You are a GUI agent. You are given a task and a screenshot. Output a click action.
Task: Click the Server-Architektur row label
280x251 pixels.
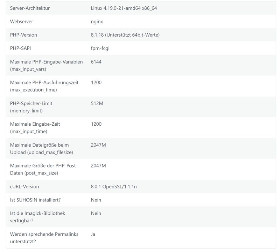coord(30,8)
